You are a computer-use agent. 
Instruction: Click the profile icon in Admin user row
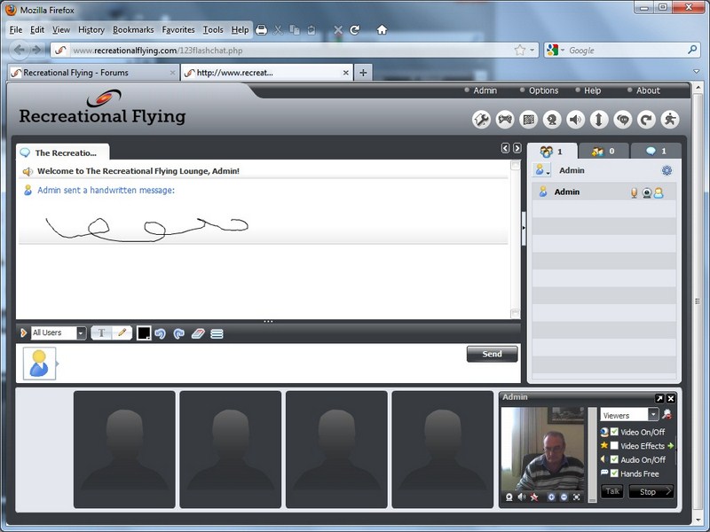pos(659,192)
